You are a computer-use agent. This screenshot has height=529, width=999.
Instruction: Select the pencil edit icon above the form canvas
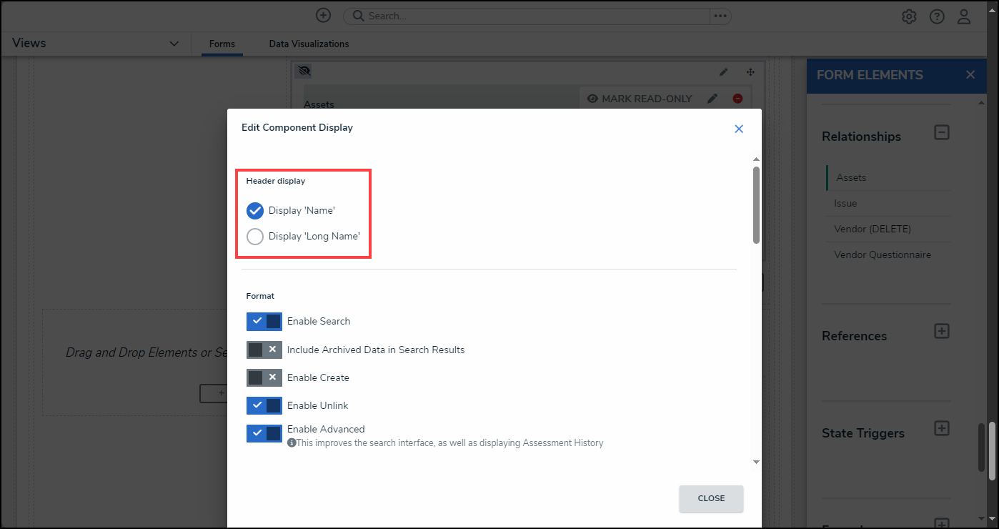click(723, 71)
